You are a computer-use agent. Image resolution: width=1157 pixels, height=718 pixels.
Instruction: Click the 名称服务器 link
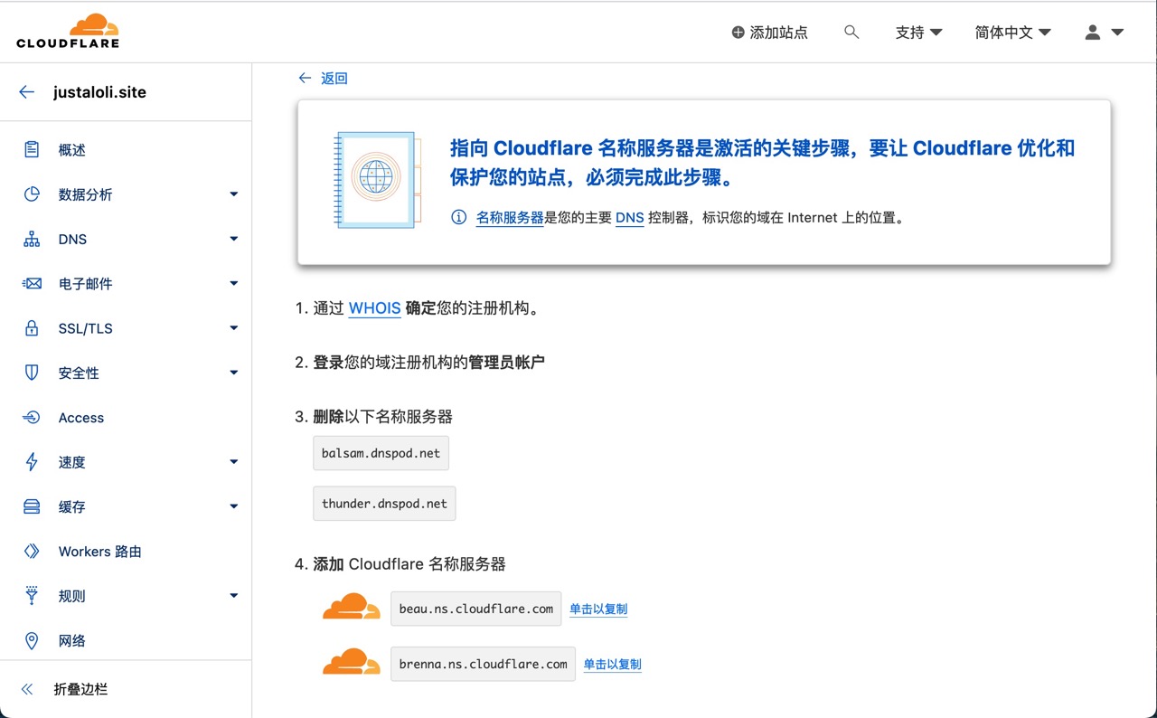click(x=510, y=218)
